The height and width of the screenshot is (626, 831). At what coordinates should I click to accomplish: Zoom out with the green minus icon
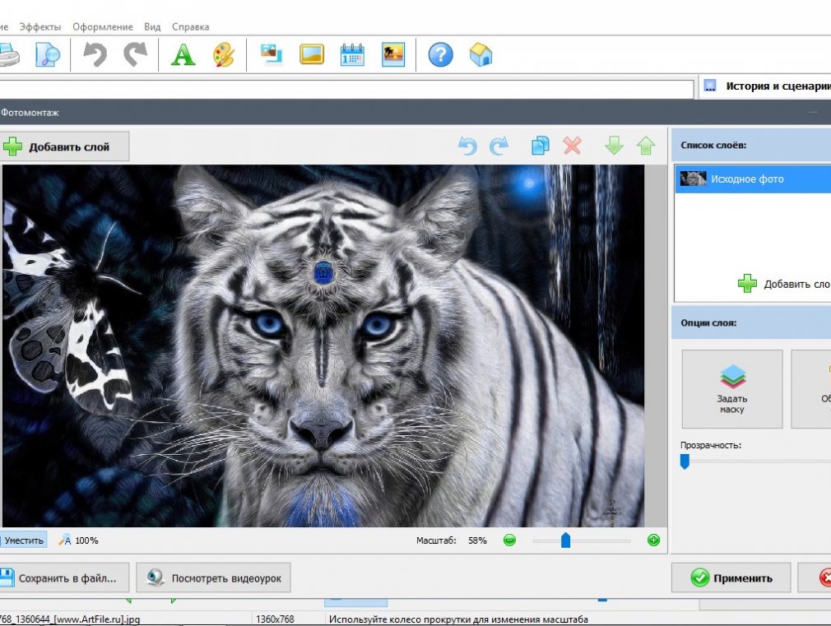click(x=509, y=540)
